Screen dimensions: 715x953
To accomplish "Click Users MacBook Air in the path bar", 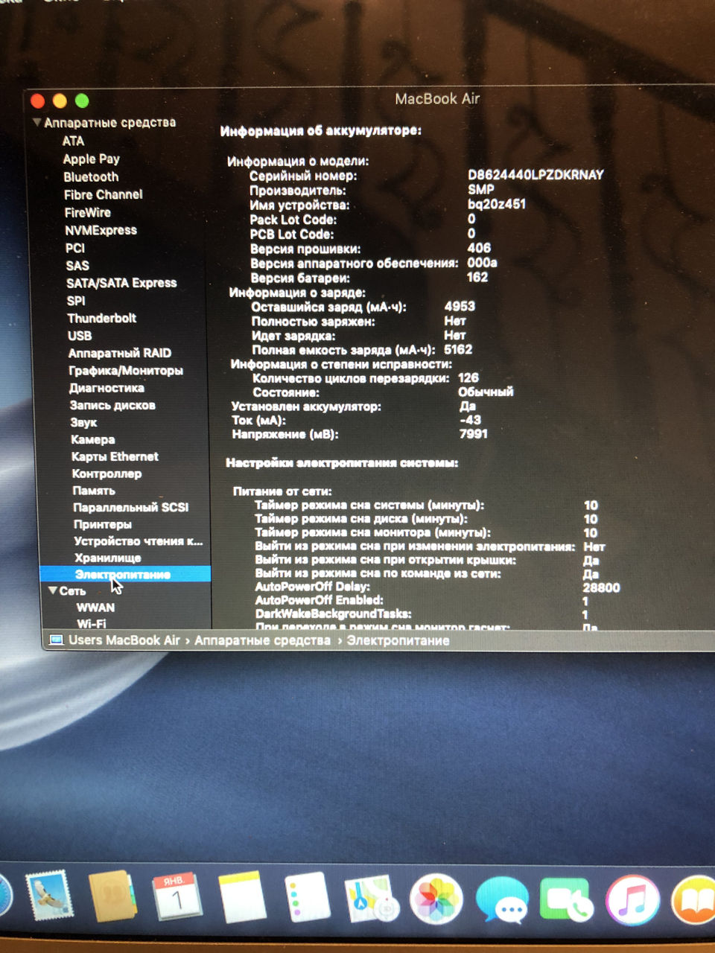I will coord(124,640).
